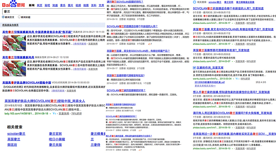This screenshot has width=276, height=153.
Task: Expand arrow after zhidao 2014-09-19 date
Action: pos(232,128)
